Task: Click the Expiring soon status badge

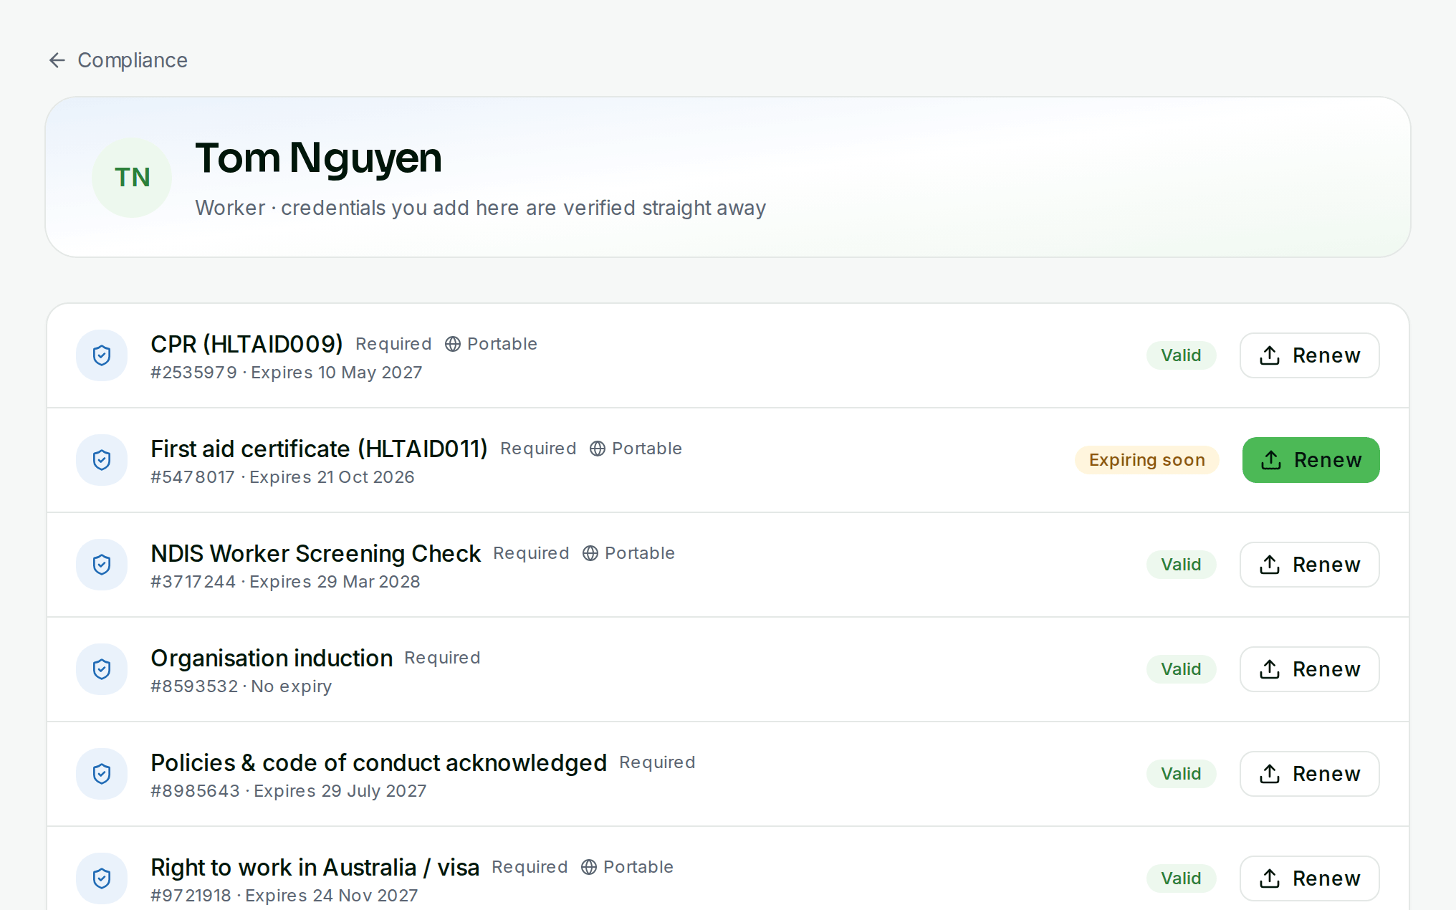Action: [x=1147, y=460]
